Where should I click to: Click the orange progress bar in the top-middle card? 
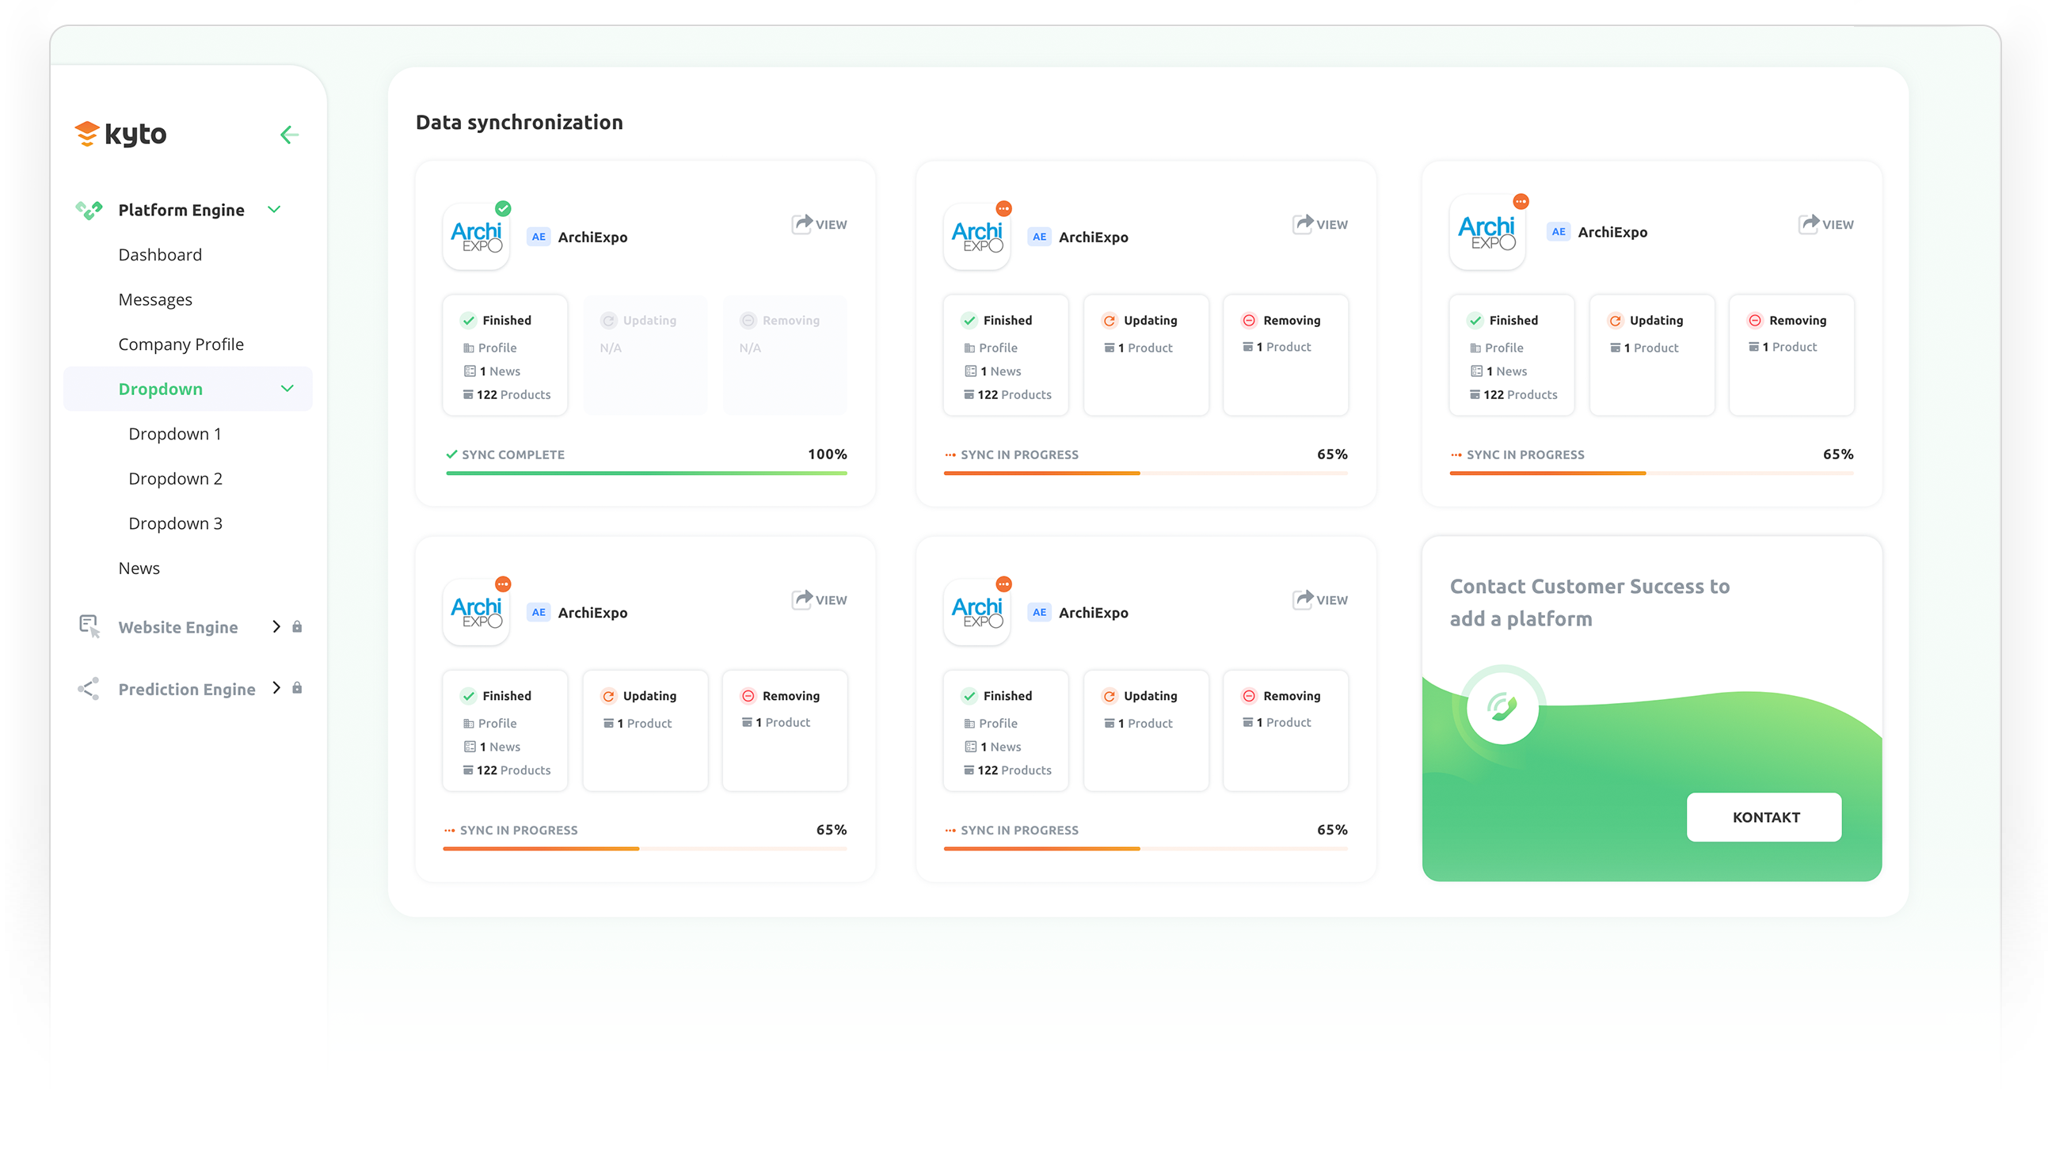pyautogui.click(x=1146, y=473)
